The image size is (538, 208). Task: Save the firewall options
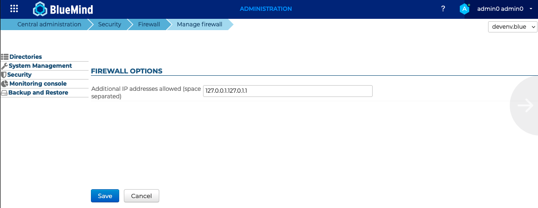[x=105, y=196]
